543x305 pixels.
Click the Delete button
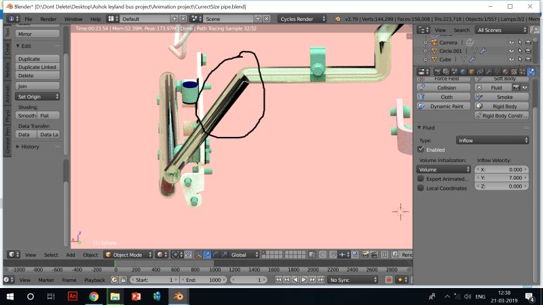(x=37, y=75)
